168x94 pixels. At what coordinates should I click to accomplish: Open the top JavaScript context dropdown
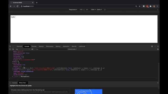[x=23, y=49]
